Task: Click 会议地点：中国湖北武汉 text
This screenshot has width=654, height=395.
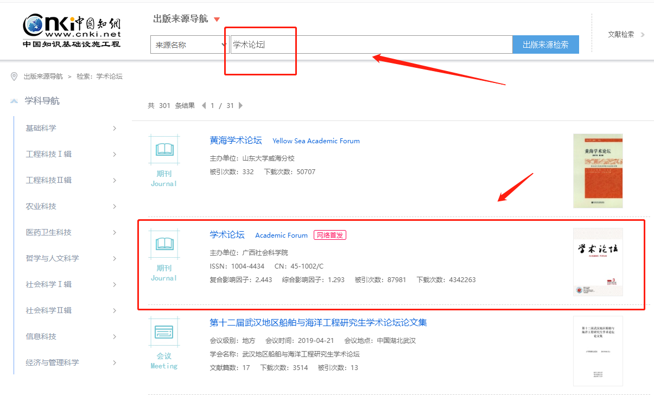Action: [380, 341]
